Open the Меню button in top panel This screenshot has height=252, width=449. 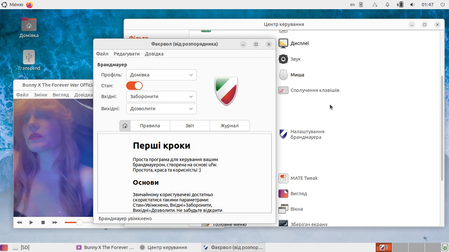(12, 5)
